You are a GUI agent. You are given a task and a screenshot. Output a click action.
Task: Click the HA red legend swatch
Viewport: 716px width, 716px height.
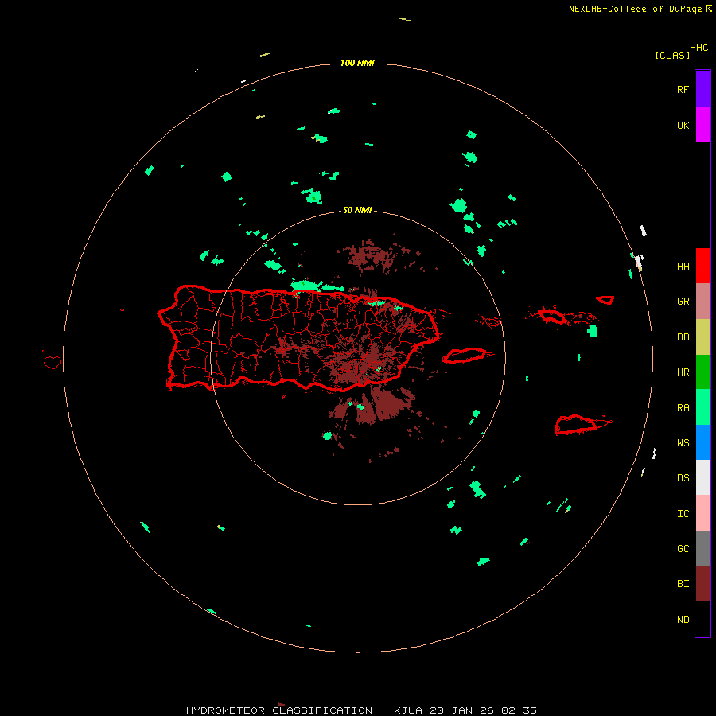[x=702, y=266]
